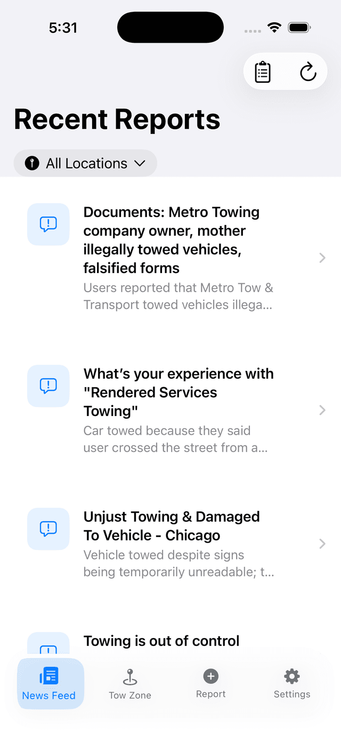
Task: Tap the clock showing 5:31
Action: pyautogui.click(x=63, y=27)
